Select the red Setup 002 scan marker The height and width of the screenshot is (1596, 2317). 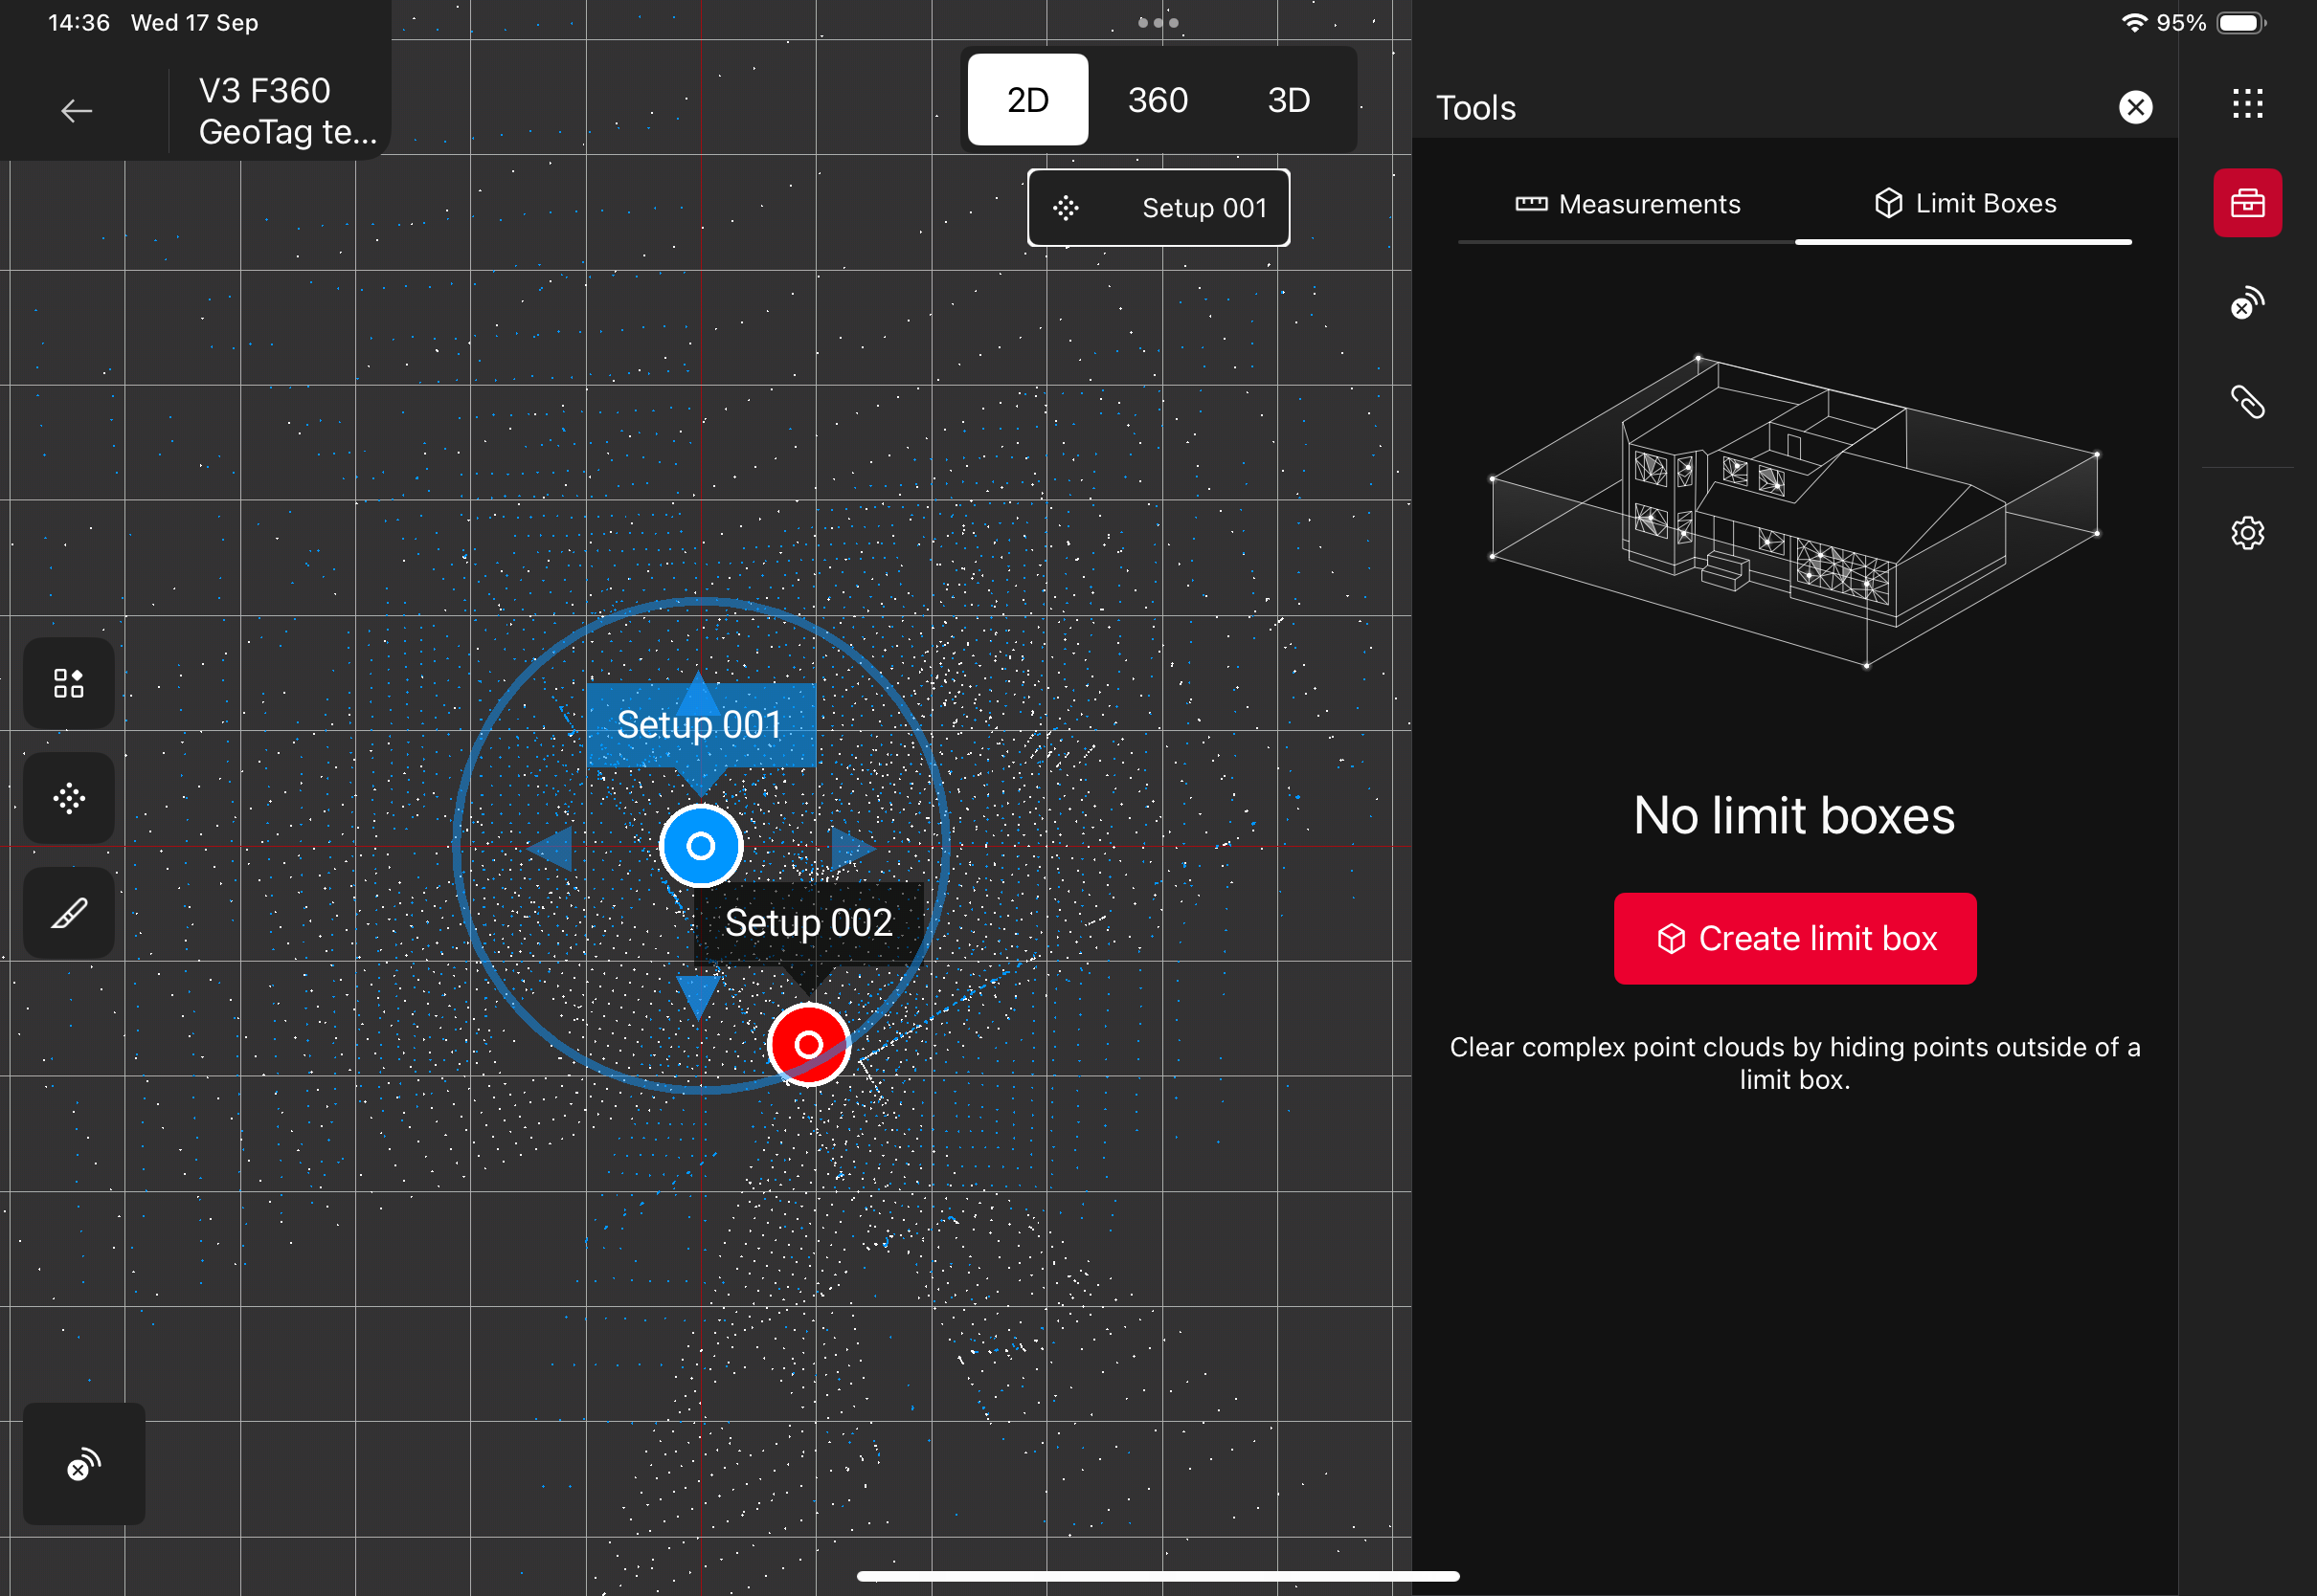(808, 1045)
